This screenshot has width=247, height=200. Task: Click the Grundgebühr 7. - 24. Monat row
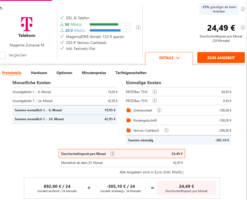click(x=65, y=101)
